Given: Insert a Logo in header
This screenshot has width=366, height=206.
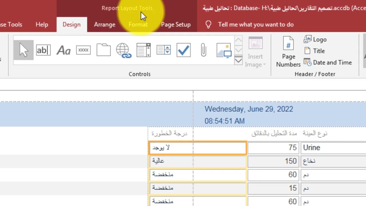Looking at the screenshot, I should [x=315, y=39].
